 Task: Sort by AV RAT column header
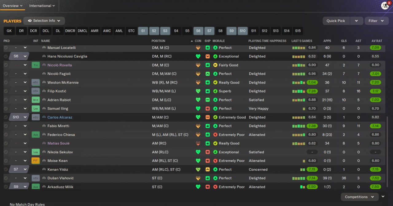[377, 41]
